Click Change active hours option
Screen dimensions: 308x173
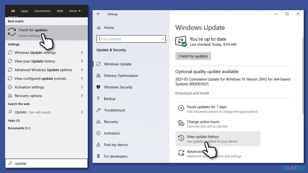point(218,124)
